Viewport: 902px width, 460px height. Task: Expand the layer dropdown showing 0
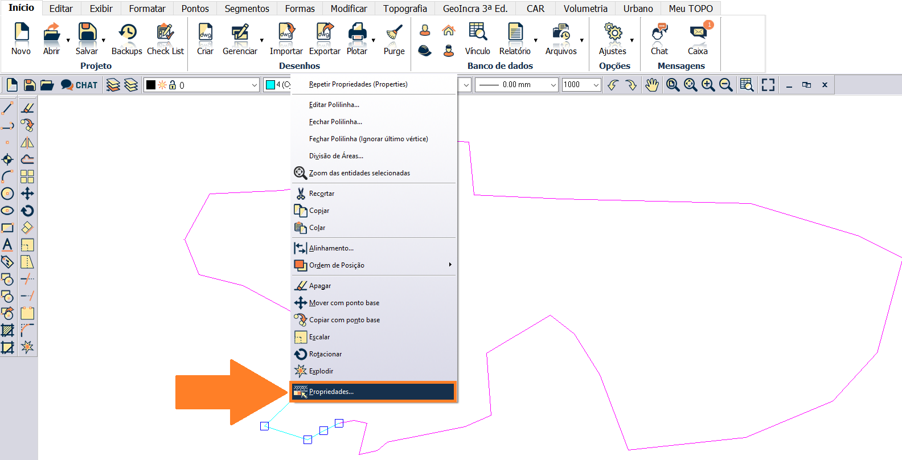coord(254,85)
